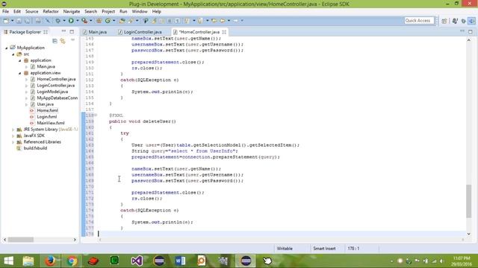Click the Package Explorer horizontal scrollbar thumb

click(x=21, y=240)
